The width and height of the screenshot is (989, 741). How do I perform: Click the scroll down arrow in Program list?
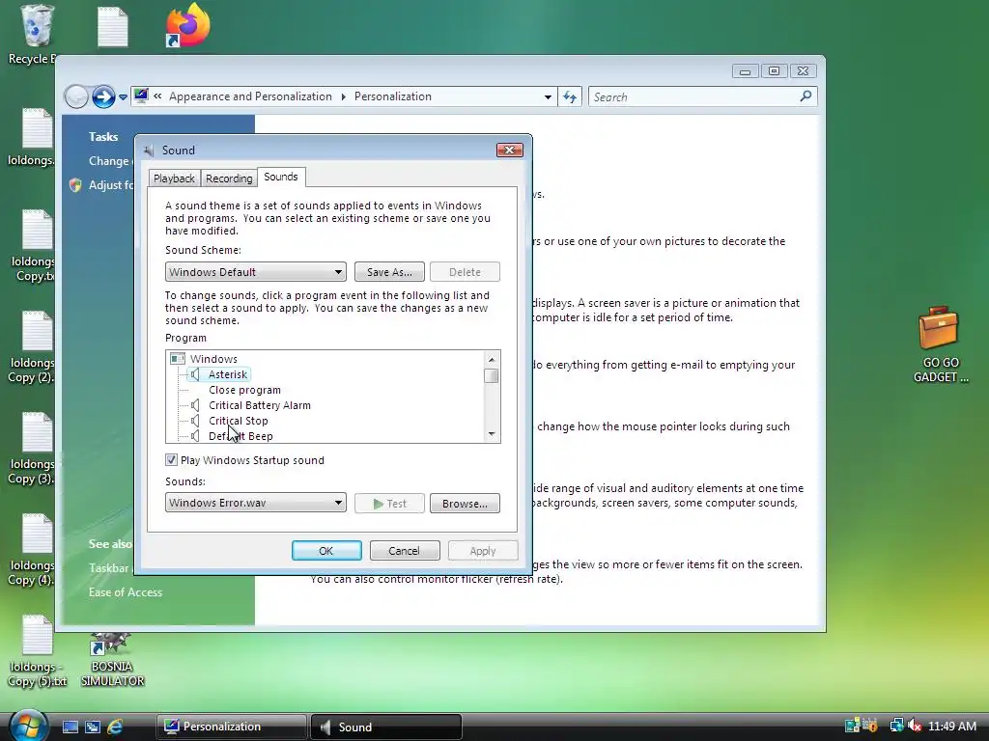tap(492, 435)
